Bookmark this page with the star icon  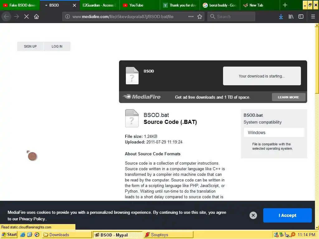(x=200, y=16)
